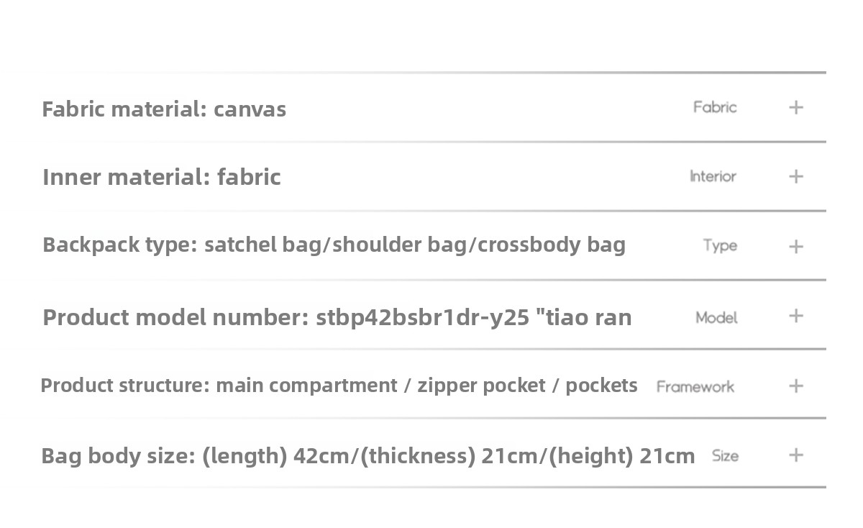This screenshot has width=863, height=528.
Task: Select the Interior label
Action: 713,176
